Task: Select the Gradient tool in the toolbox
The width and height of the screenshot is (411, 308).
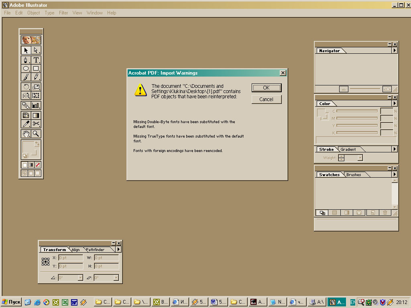Action: (36, 115)
